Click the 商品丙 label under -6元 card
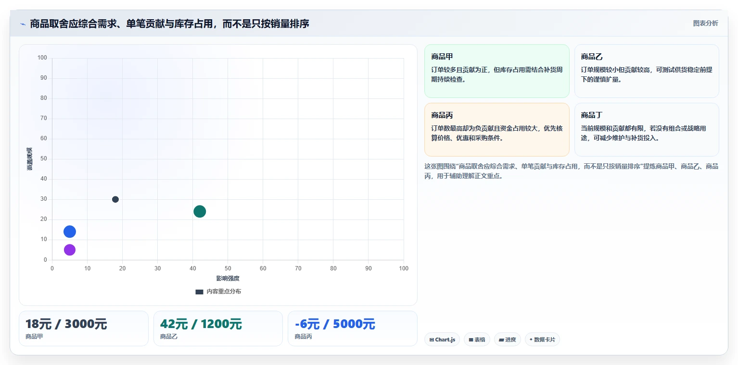The image size is (738, 365). 303,337
